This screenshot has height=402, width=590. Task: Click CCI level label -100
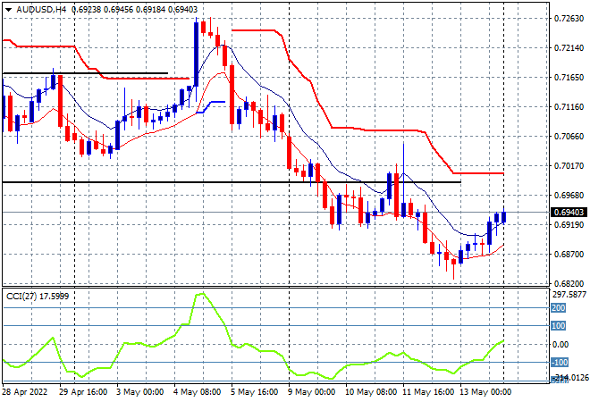click(560, 363)
